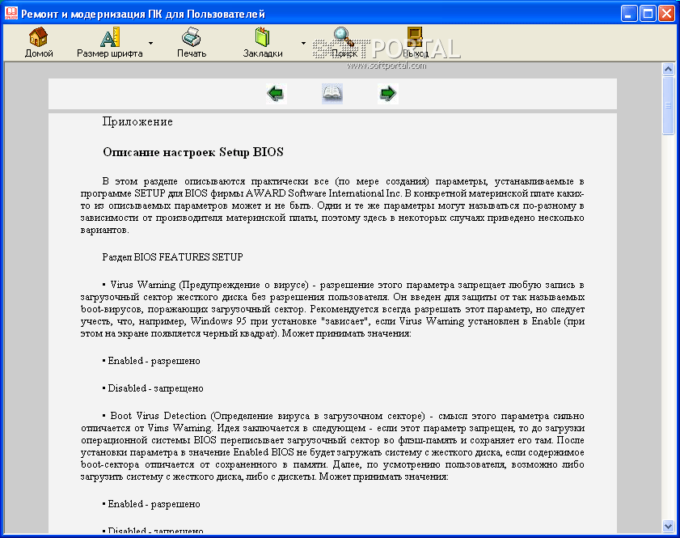Click the word Приложение
This screenshot has width=680, height=538.
137,122
